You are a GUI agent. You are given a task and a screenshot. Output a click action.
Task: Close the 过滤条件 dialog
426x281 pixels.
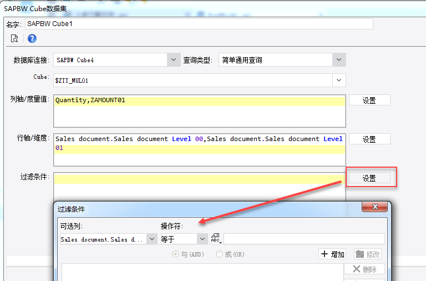tap(374, 207)
